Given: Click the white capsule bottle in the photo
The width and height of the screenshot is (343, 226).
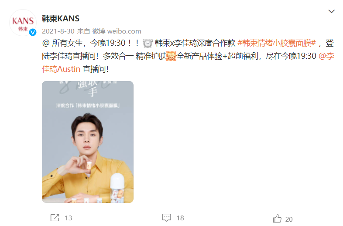Looking at the screenshot, I should pyautogui.click(x=117, y=187).
